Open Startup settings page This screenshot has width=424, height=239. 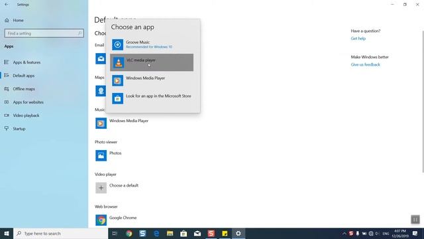click(x=19, y=129)
